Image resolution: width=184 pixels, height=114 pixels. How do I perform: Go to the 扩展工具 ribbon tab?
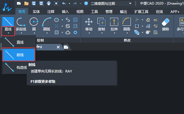click(141, 12)
